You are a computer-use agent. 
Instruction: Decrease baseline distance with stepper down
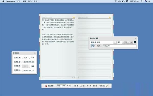pos(29,67)
